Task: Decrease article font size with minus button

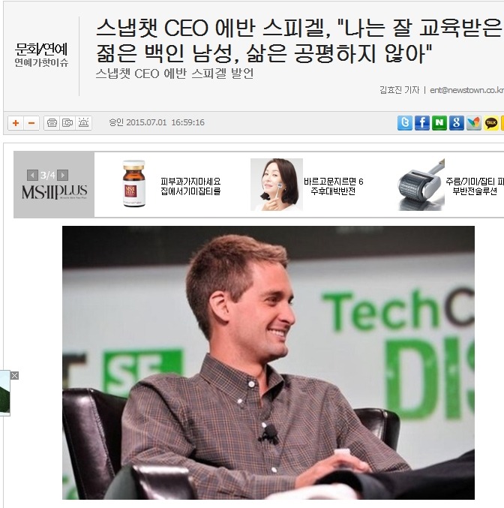Action: tap(31, 123)
